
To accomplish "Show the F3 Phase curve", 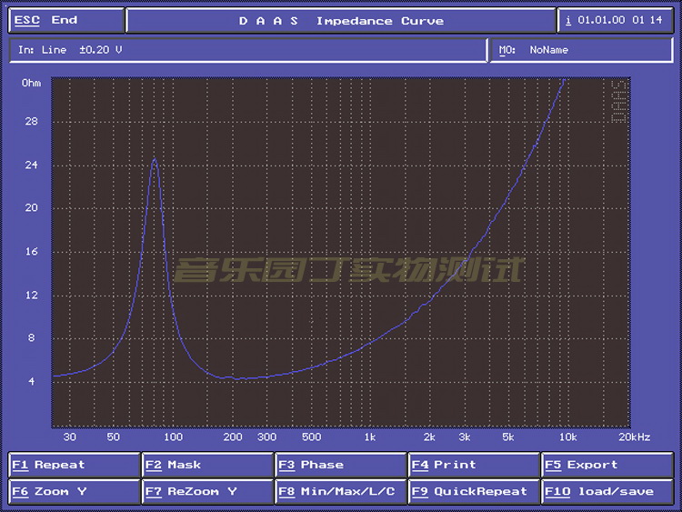I will click(x=341, y=465).
